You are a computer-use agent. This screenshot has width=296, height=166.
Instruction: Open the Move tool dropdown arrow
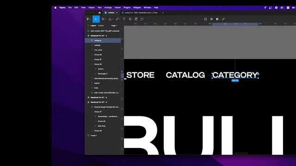99,19
